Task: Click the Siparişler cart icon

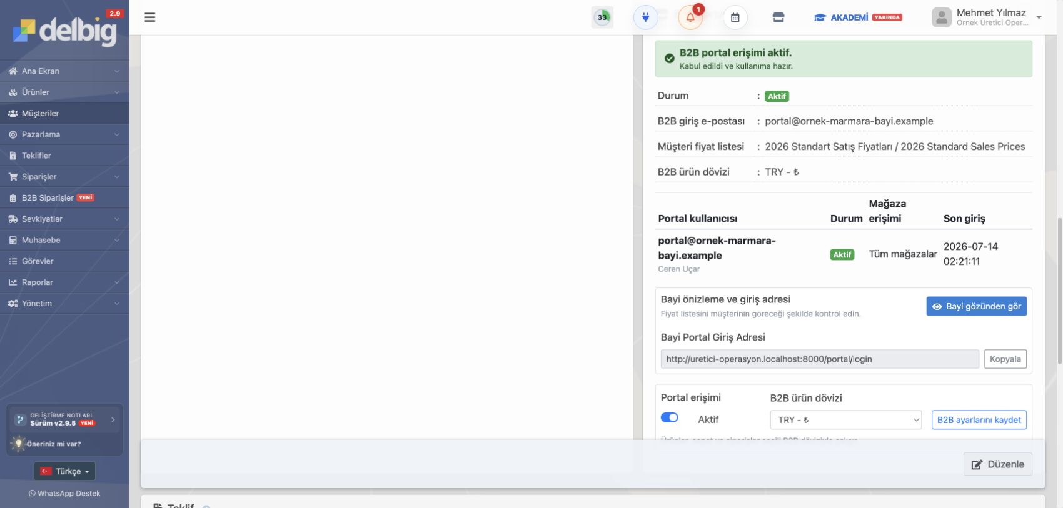Action: pyautogui.click(x=13, y=177)
